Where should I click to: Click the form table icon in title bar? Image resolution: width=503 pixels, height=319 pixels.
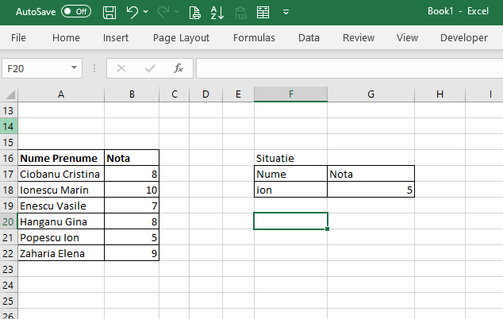(263, 12)
